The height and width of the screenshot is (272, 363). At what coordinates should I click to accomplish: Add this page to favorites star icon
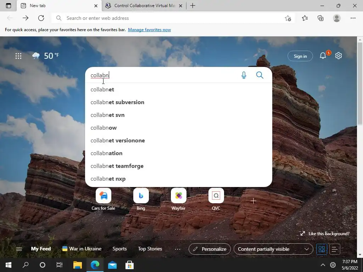[x=288, y=18]
